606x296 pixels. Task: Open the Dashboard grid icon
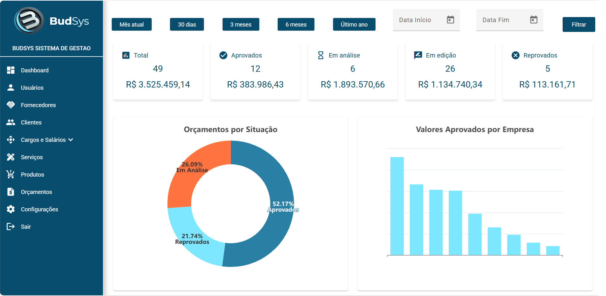tap(11, 70)
